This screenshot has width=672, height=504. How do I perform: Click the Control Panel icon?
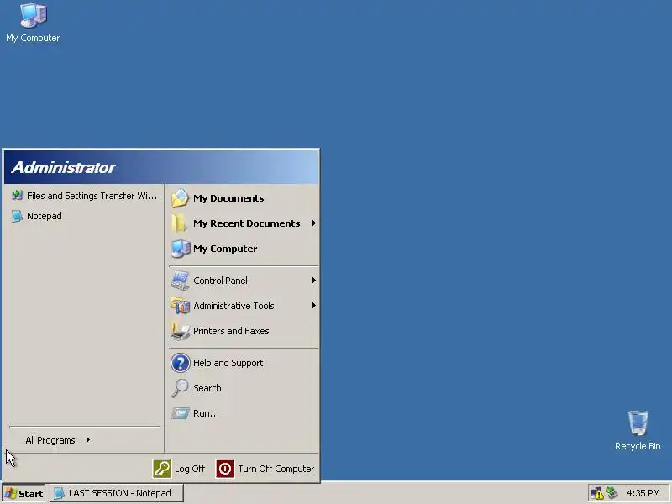[180, 281]
